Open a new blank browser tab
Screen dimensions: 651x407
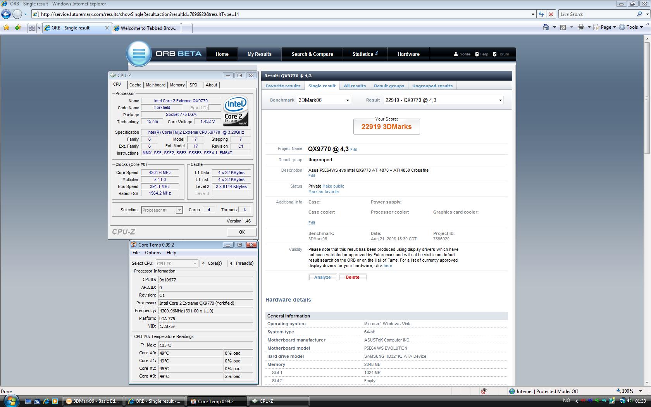pos(186,28)
